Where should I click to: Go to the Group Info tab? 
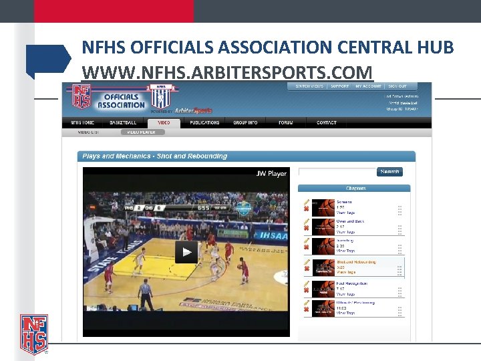coord(245,122)
